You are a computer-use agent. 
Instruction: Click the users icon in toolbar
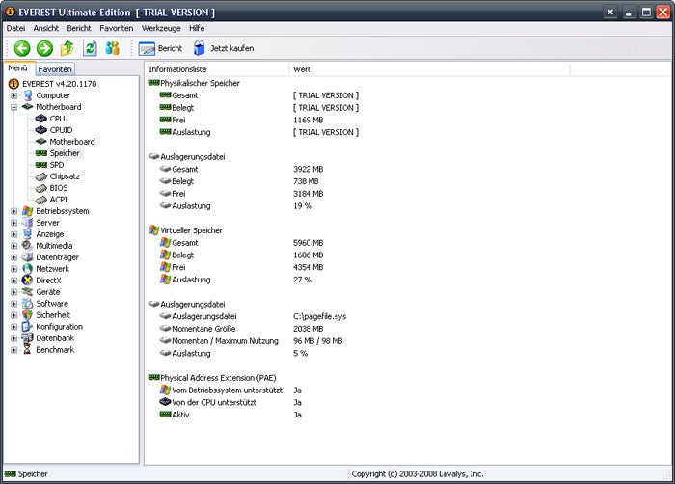pos(113,48)
